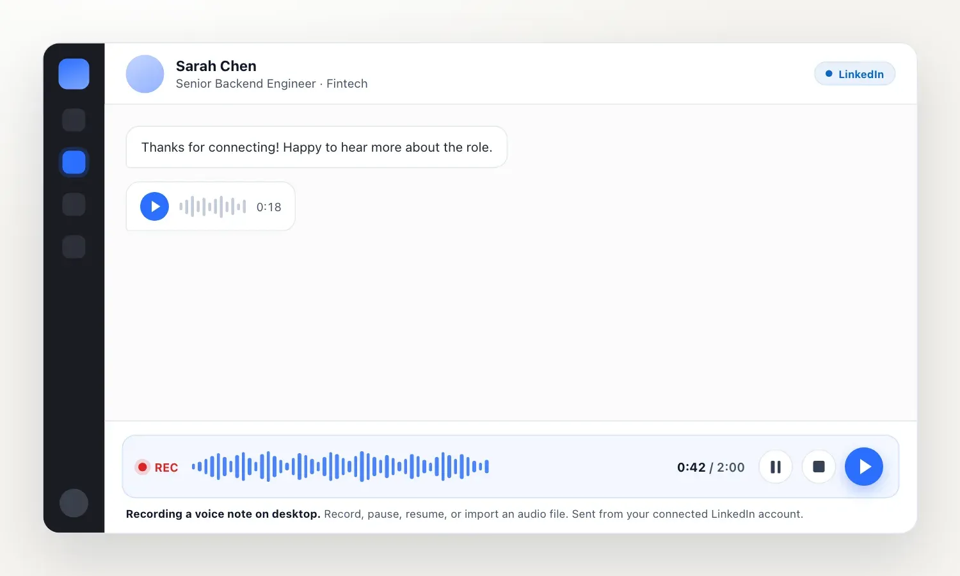Viewport: 960px width, 576px height.
Task: Click "Recording a voice note on desktop." caption
Action: [x=223, y=514]
